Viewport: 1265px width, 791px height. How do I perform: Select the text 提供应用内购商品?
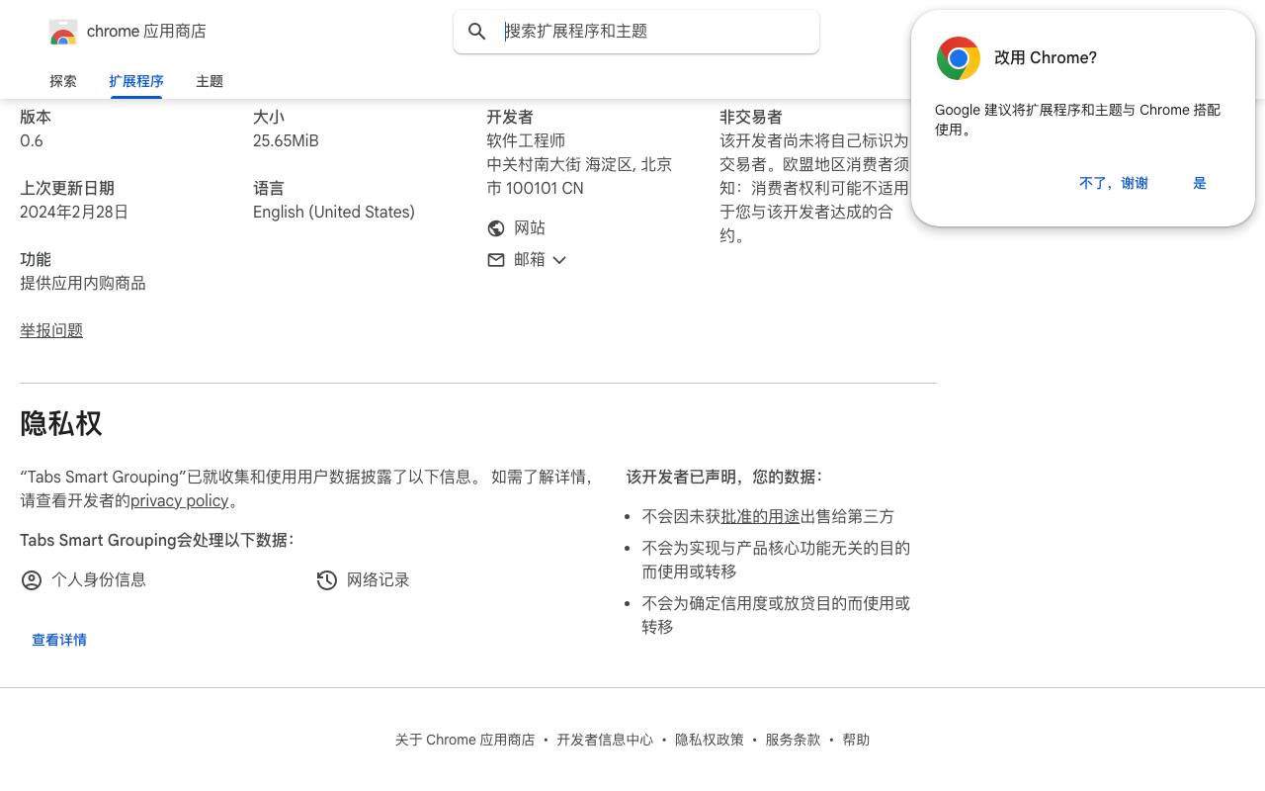click(x=83, y=284)
